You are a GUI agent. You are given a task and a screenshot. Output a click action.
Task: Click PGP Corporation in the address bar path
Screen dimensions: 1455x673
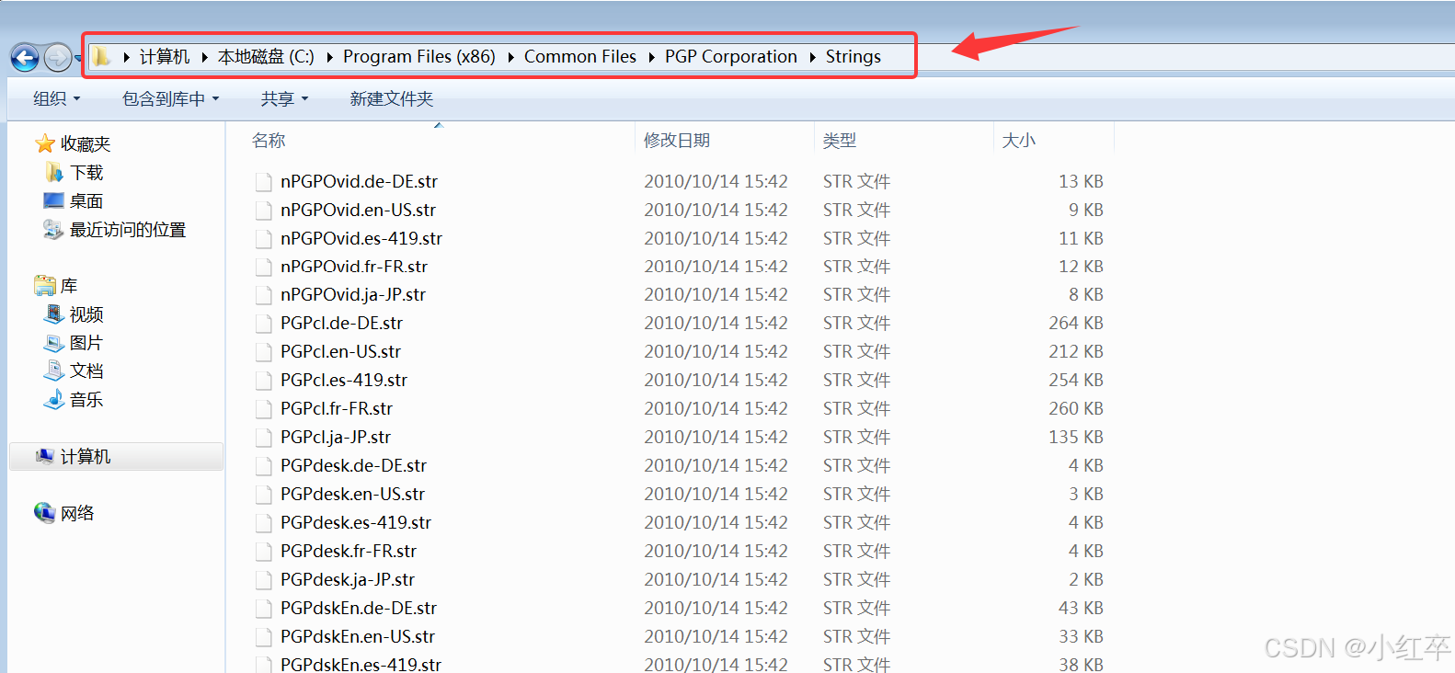pyautogui.click(x=731, y=57)
